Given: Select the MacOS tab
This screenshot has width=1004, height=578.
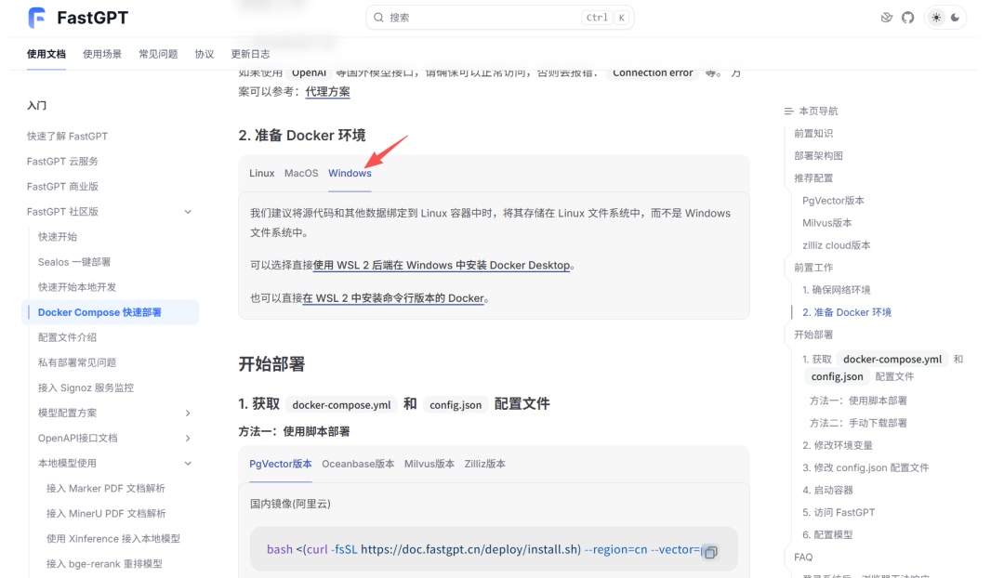Looking at the screenshot, I should pyautogui.click(x=301, y=173).
